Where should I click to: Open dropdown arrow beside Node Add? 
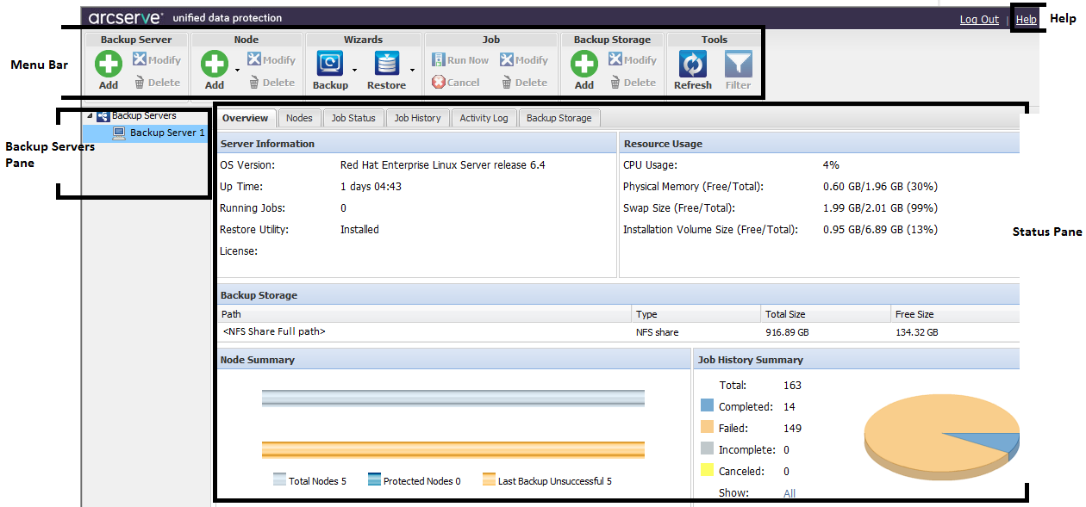pyautogui.click(x=237, y=69)
